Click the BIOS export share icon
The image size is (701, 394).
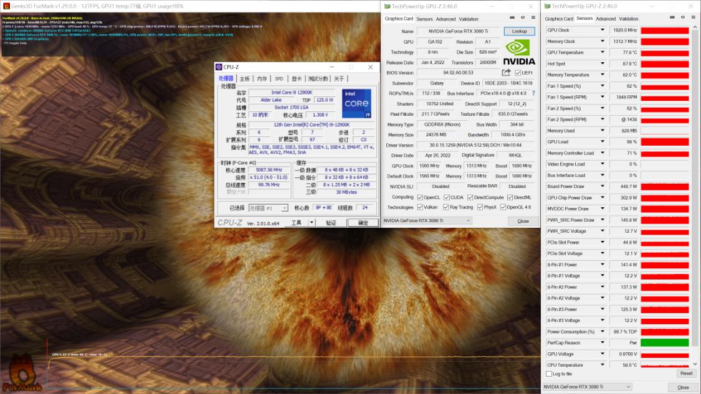[x=506, y=73]
